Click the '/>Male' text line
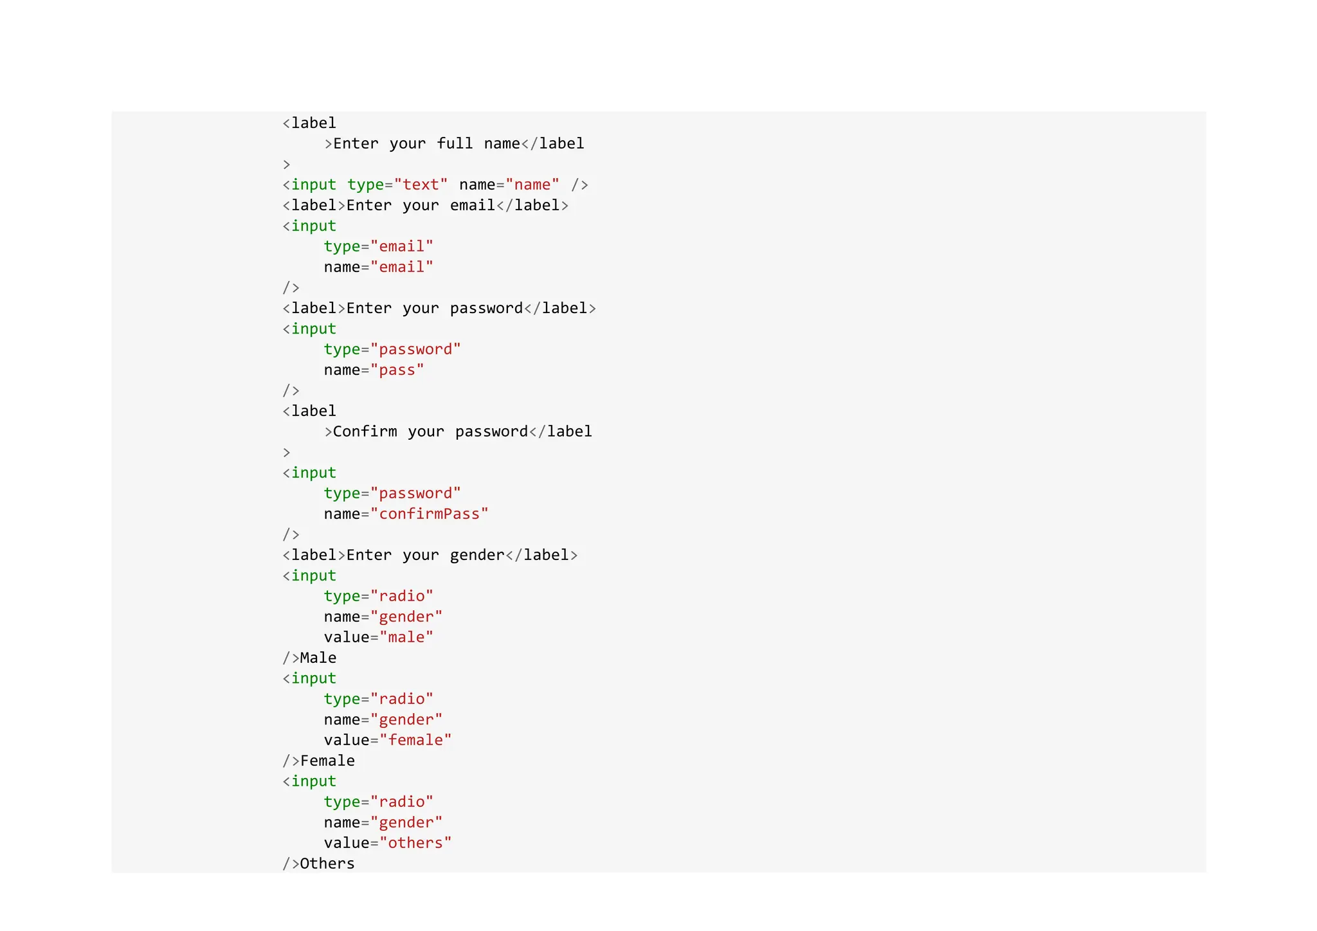Image resolution: width=1317 pixels, height=931 pixels. coord(309,658)
